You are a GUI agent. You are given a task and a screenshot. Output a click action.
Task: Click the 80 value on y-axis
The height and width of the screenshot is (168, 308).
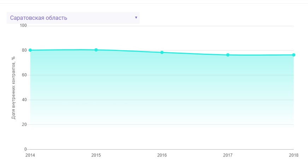24,50
